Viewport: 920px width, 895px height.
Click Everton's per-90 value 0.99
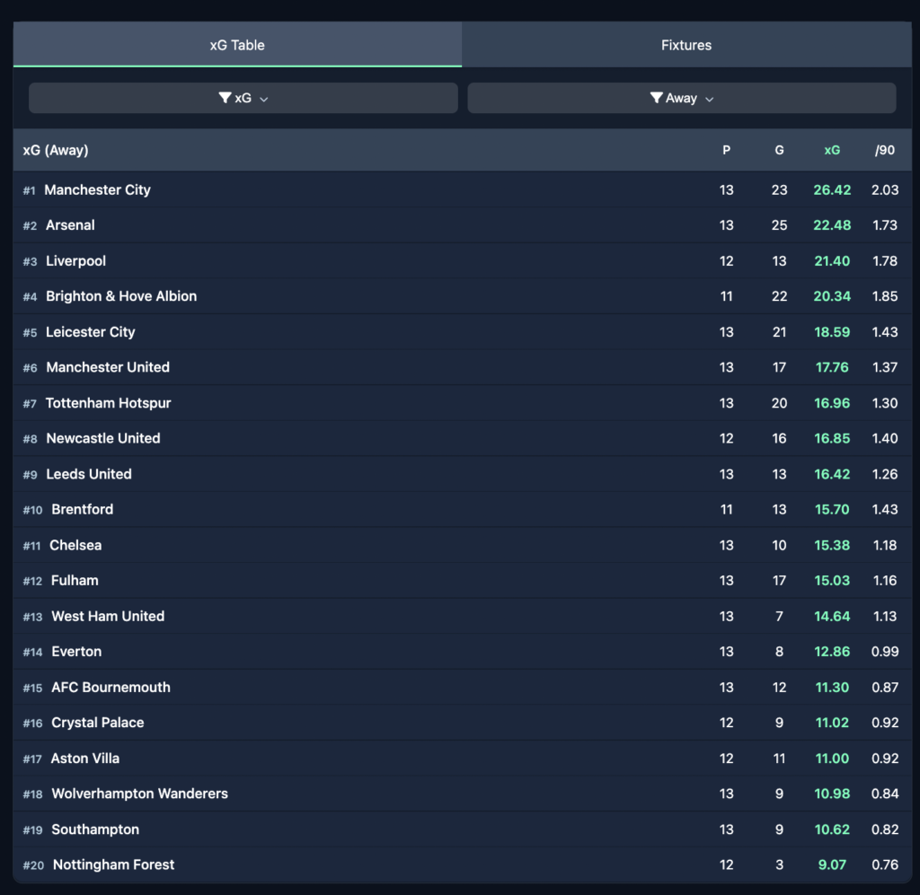[x=885, y=651]
